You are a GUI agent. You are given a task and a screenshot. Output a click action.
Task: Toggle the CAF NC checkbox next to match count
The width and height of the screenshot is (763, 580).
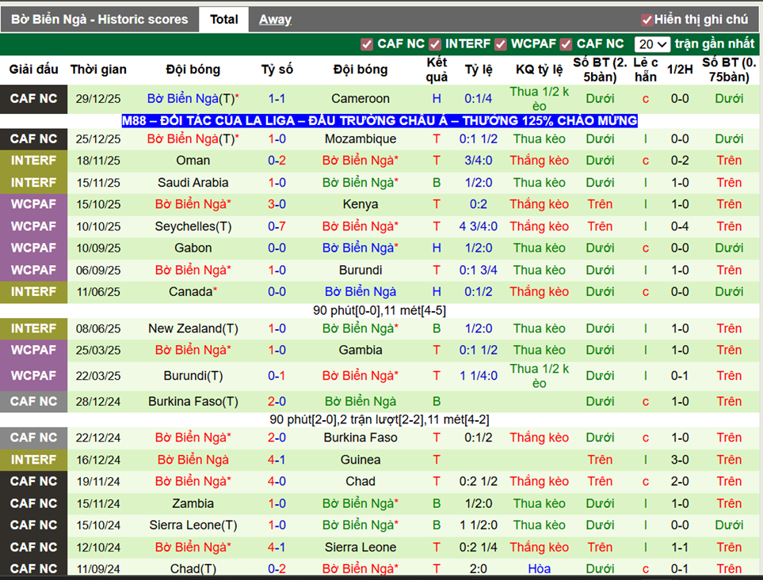pyautogui.click(x=566, y=44)
